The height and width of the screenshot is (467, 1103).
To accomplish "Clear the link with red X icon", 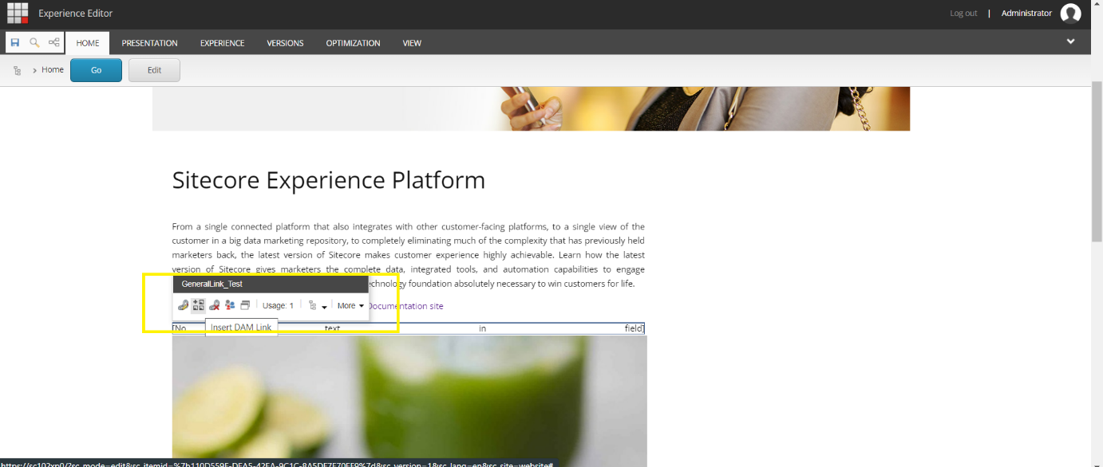I will [x=214, y=305].
